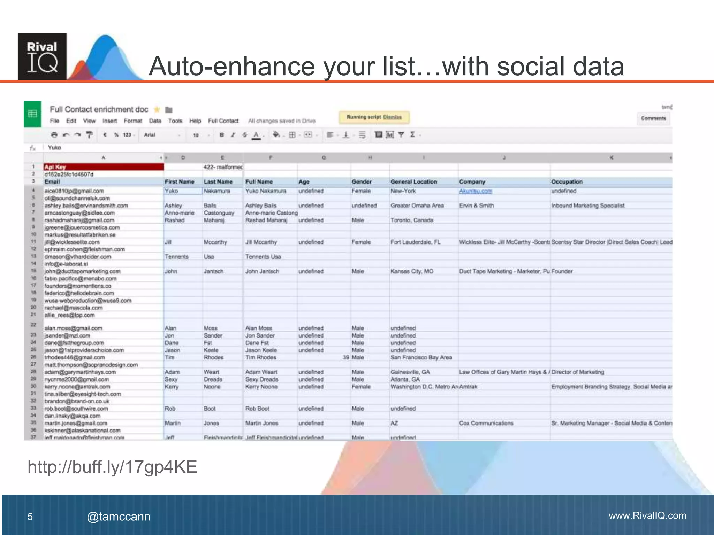Click the document title Full Contact enrichment doc
The image size is (714, 535).
click(x=99, y=109)
